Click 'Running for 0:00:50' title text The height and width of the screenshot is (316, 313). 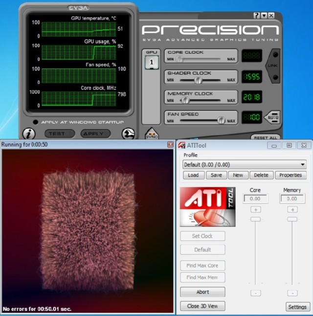24,144
